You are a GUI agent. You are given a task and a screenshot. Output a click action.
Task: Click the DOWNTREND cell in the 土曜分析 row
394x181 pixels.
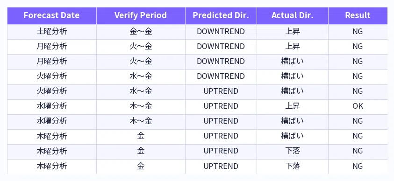(x=221, y=32)
